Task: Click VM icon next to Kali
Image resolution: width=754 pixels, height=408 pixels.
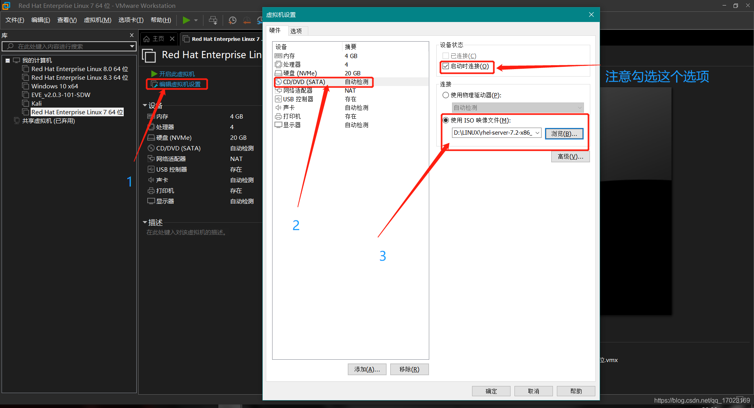Action: (26, 104)
